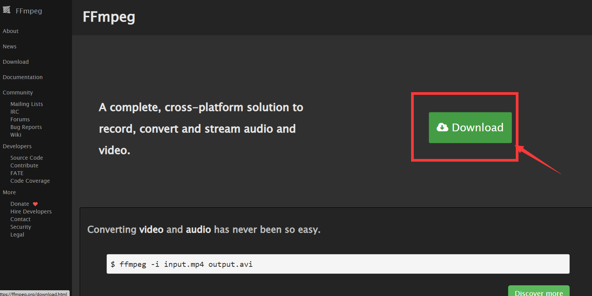Viewport: 592px width, 296px height.
Task: Open Documentation from the sidebar
Action: click(x=23, y=77)
